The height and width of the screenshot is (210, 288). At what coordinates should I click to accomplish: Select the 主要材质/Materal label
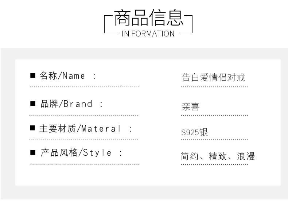tap(80, 128)
